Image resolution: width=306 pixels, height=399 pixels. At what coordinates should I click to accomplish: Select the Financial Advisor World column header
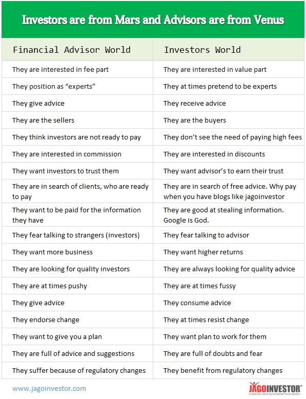click(77, 50)
